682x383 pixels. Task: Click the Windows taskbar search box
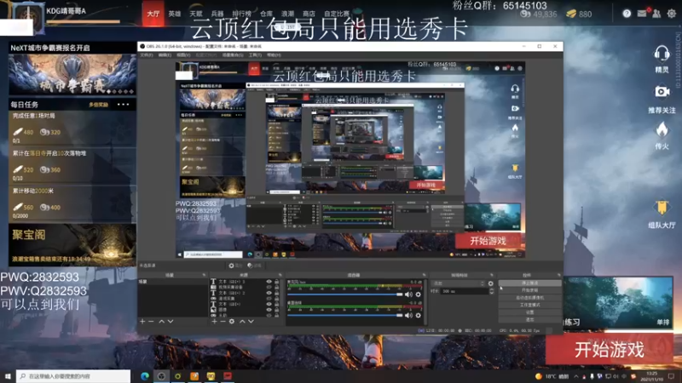(73, 376)
